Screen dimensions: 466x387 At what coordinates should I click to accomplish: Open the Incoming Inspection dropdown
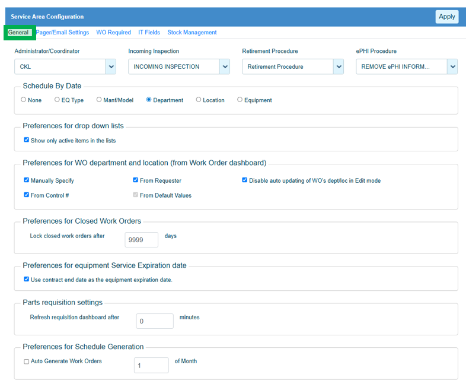(224, 67)
